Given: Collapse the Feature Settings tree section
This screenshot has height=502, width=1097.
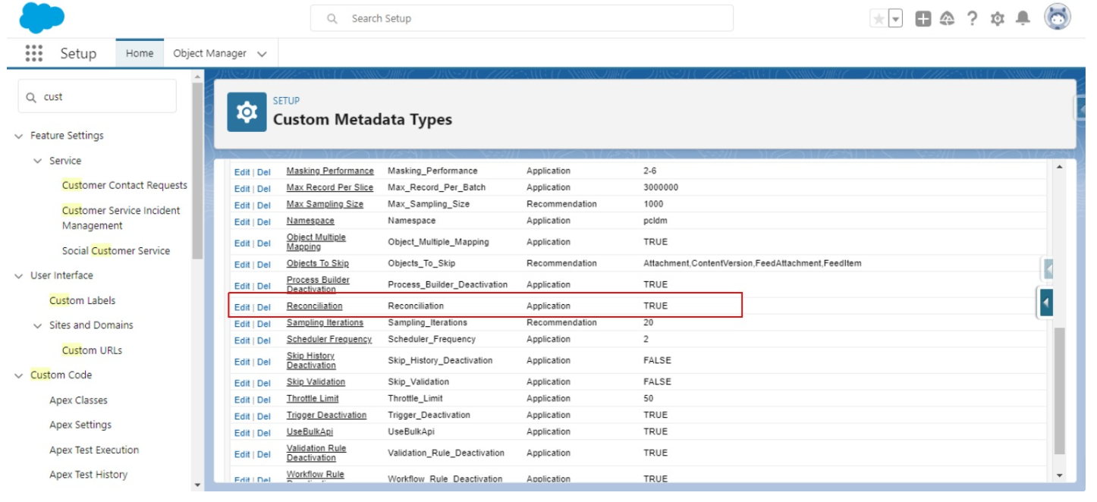Looking at the screenshot, I should click(19, 136).
